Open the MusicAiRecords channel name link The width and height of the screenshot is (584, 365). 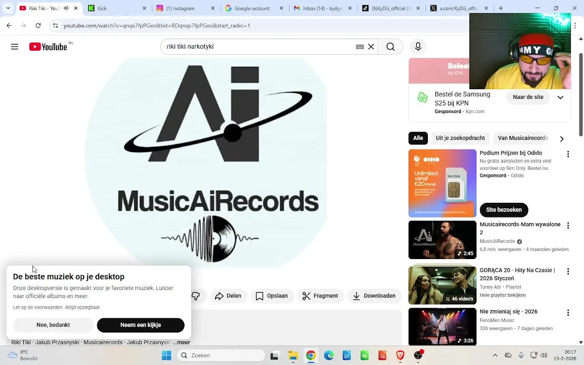point(497,241)
